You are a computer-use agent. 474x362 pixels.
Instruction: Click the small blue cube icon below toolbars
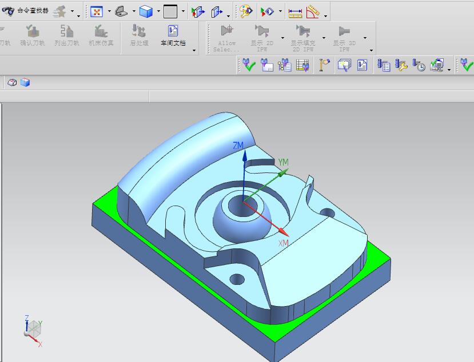[25, 82]
